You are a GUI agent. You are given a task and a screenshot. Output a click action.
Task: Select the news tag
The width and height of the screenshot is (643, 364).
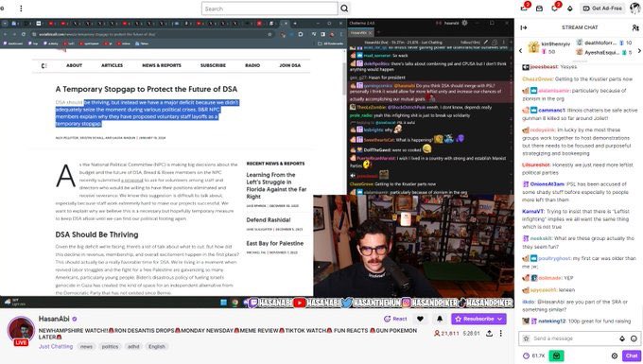86,346
